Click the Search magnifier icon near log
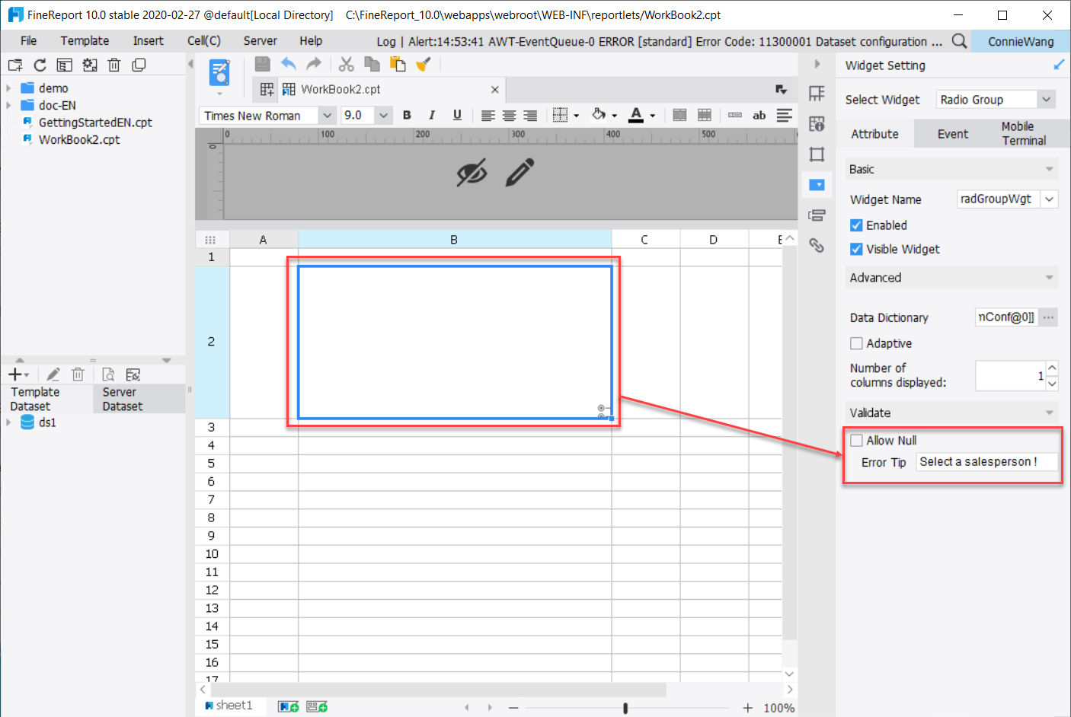1071x717 pixels. [960, 41]
